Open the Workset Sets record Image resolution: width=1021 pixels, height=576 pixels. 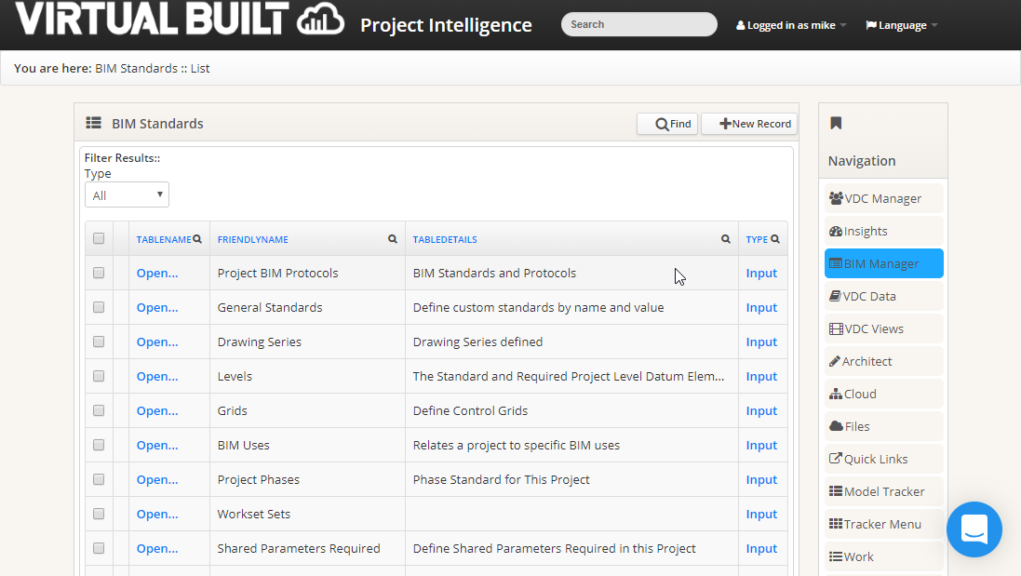point(157,515)
